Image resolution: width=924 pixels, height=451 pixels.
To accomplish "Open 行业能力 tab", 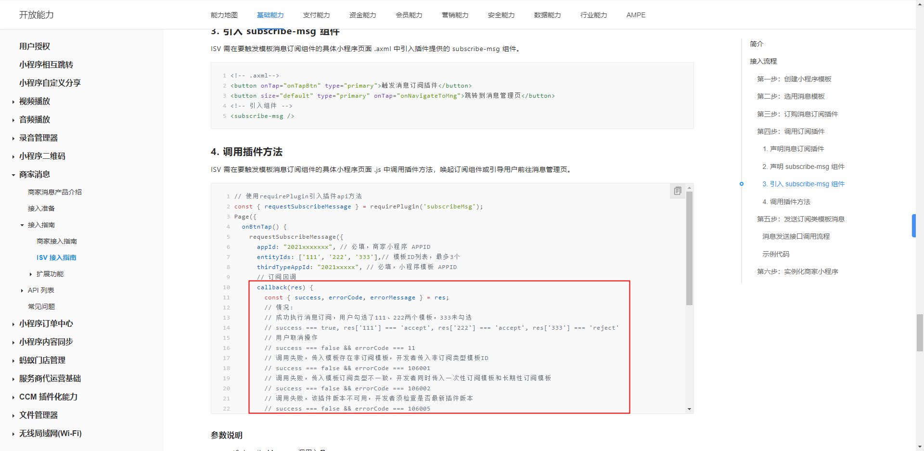I will click(x=594, y=15).
